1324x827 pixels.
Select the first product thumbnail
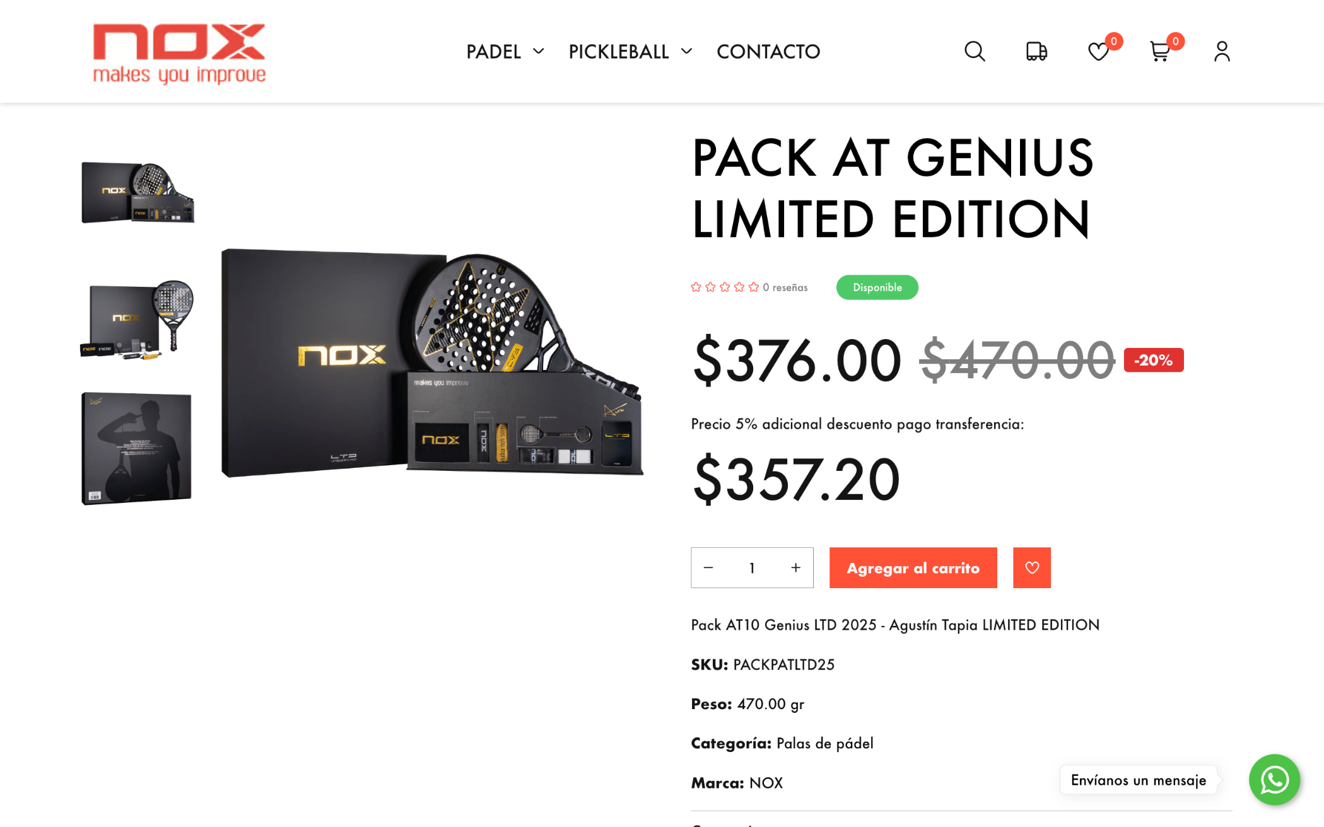138,192
